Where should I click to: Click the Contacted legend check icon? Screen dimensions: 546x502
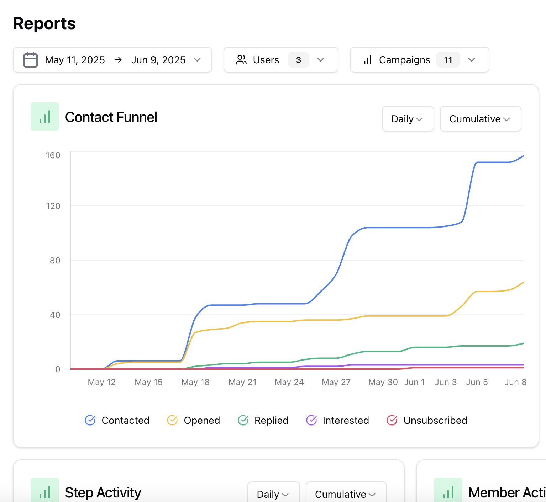90,420
